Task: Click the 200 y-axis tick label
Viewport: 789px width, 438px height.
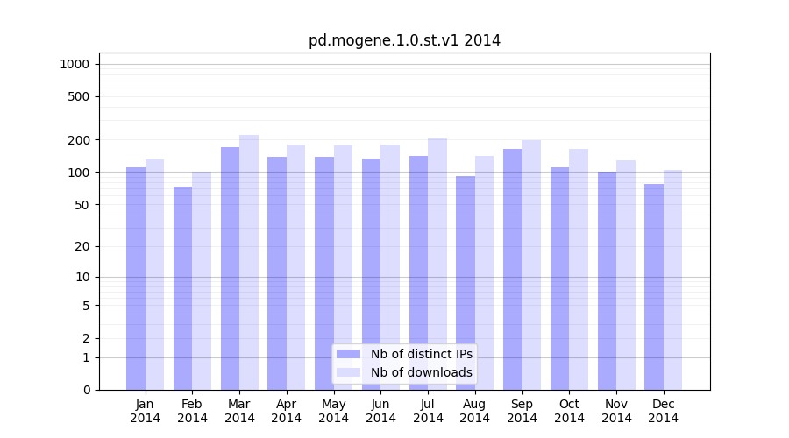Action: (79, 140)
